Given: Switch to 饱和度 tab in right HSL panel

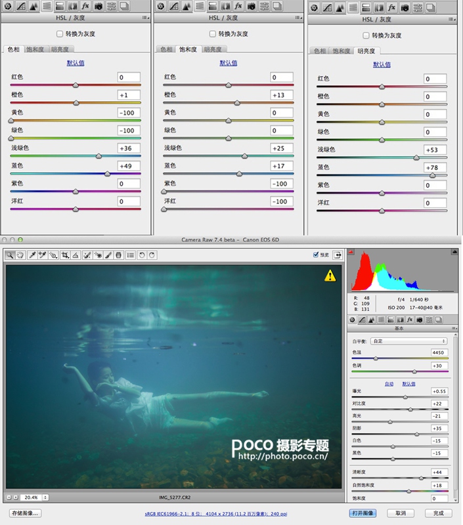Looking at the screenshot, I should (342, 51).
